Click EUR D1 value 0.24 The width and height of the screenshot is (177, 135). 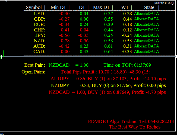pyautogui.click(x=84, y=25)
